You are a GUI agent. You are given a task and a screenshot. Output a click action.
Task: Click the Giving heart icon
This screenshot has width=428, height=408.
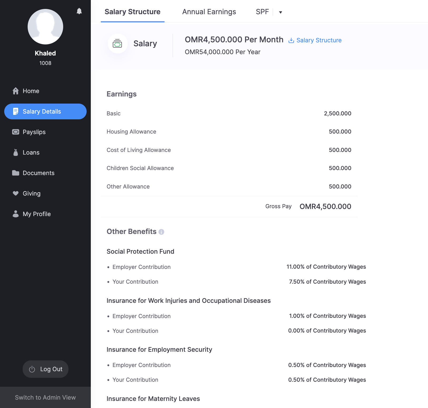[16, 193]
